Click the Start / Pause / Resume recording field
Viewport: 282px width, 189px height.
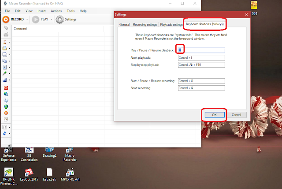(201, 81)
